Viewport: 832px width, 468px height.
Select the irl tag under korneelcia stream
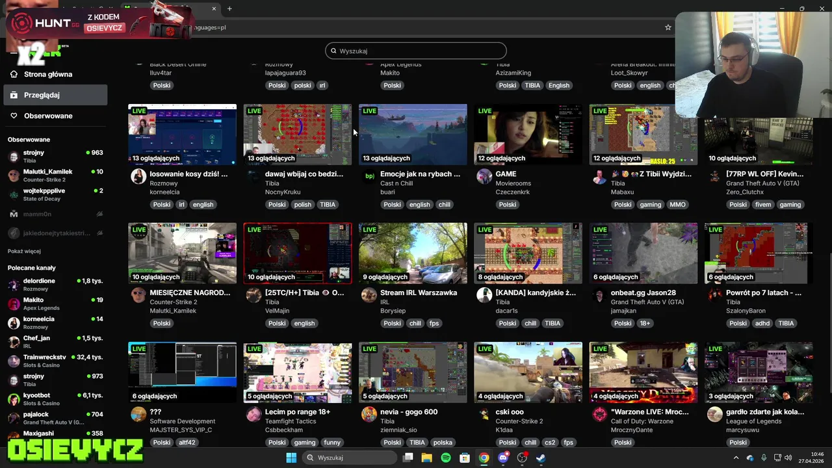tap(182, 204)
